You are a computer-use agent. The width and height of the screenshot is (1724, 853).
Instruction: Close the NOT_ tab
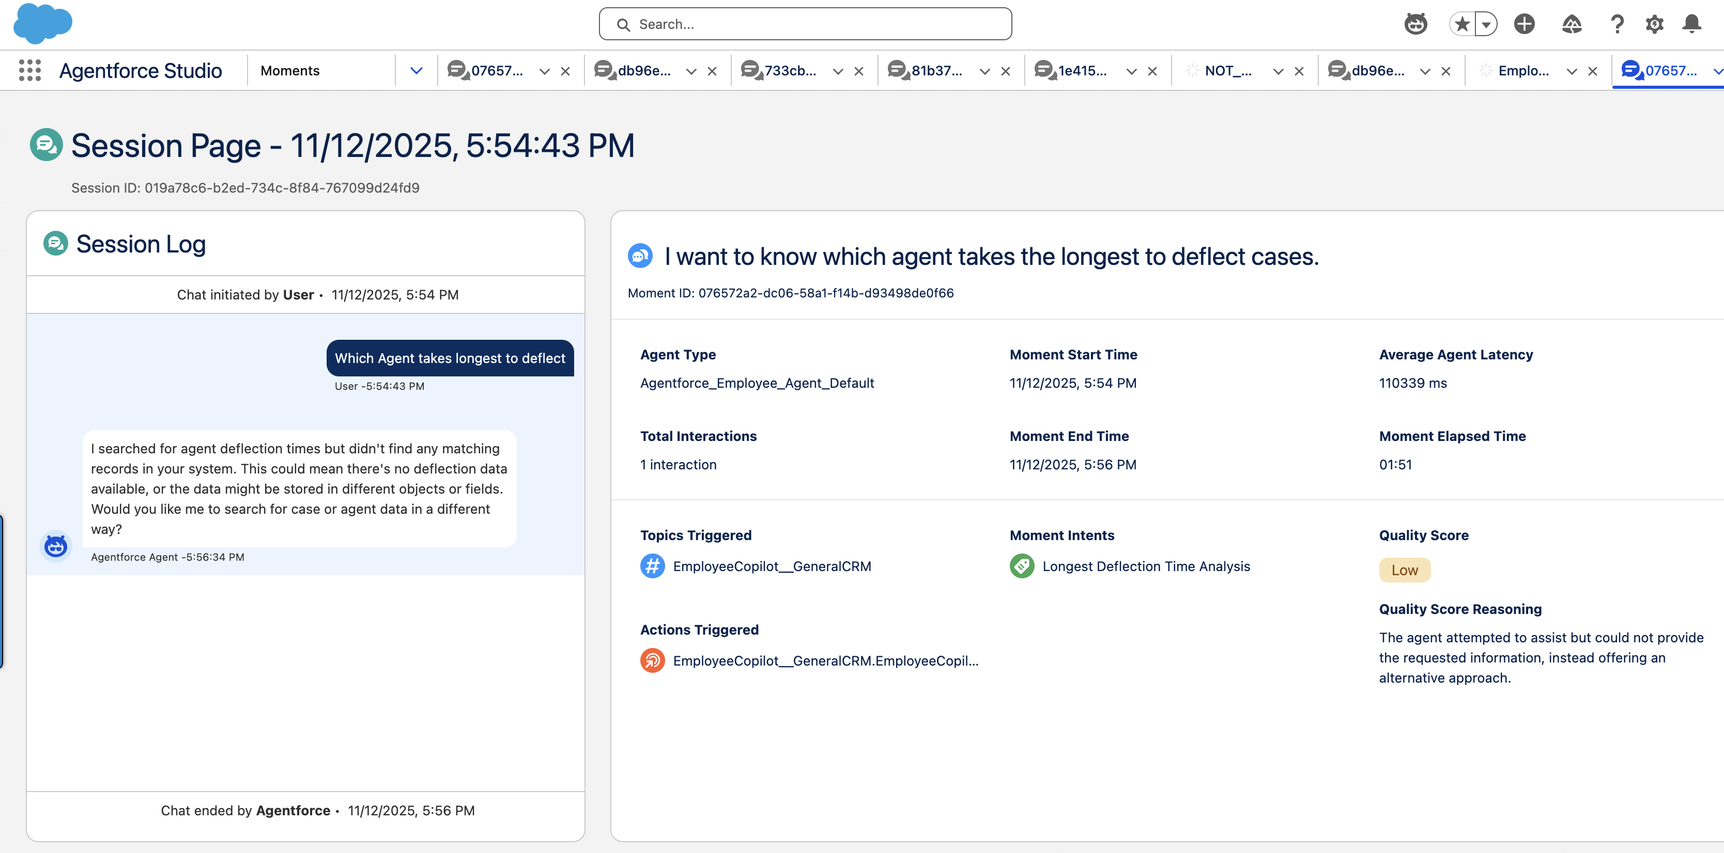tap(1299, 71)
